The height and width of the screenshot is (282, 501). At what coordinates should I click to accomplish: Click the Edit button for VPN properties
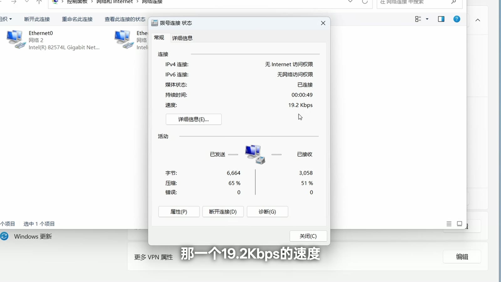pos(462,257)
